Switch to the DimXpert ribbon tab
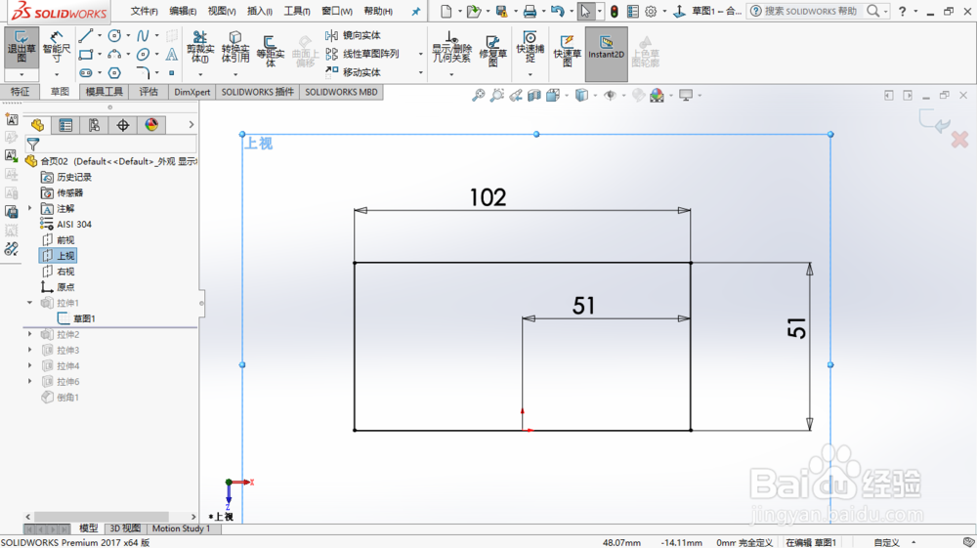This screenshot has height=548, width=977. [x=191, y=92]
